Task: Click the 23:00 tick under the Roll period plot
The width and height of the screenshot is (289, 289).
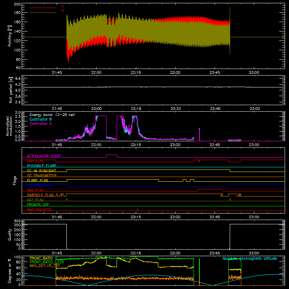Action: pos(255,109)
